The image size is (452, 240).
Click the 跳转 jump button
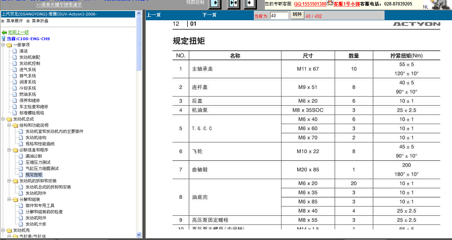click(297, 15)
